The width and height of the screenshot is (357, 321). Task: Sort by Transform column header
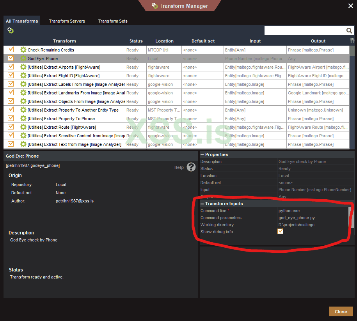pyautogui.click(x=64, y=41)
